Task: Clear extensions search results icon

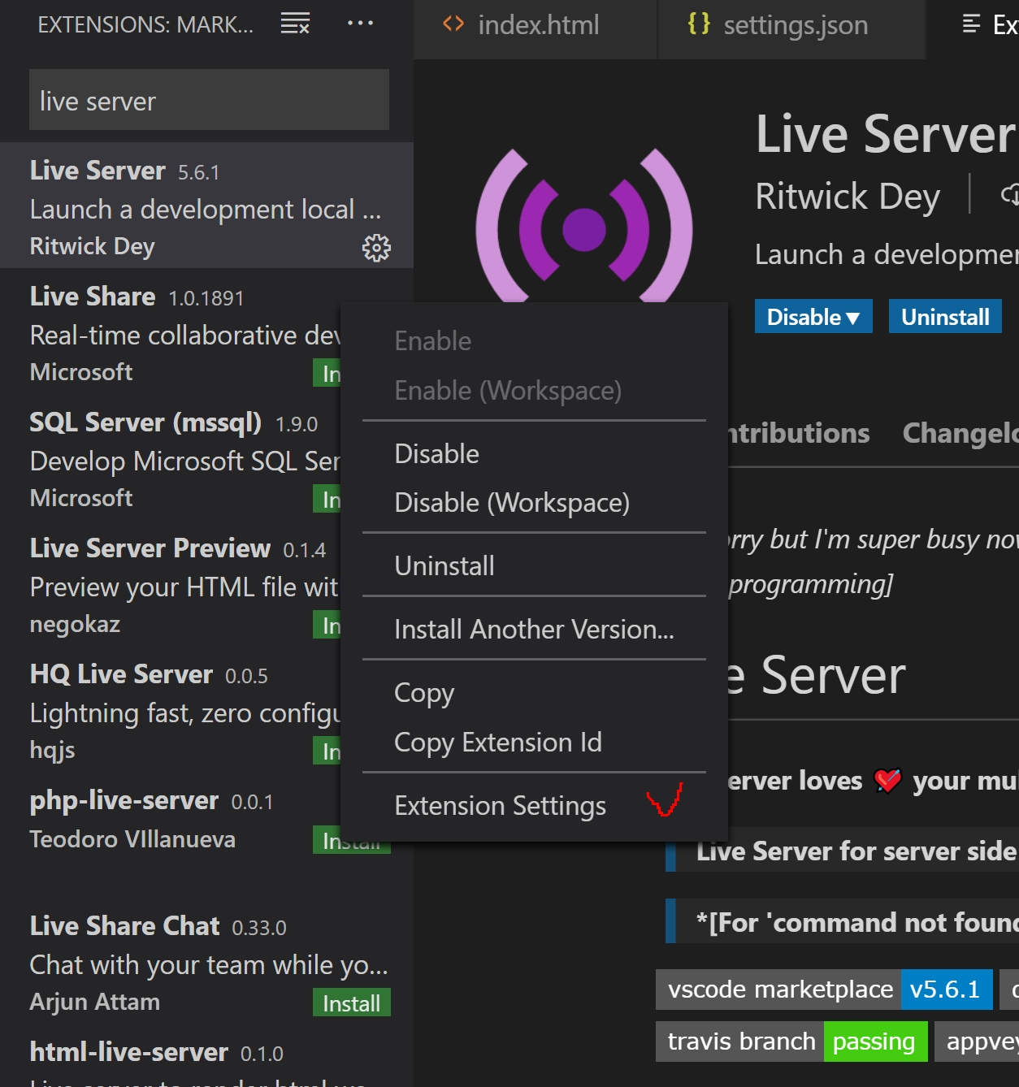Action: pos(295,24)
